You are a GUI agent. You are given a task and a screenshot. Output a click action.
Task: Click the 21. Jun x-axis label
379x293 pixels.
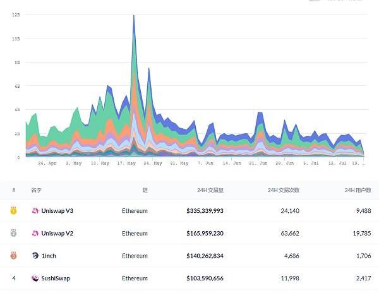coord(258,164)
